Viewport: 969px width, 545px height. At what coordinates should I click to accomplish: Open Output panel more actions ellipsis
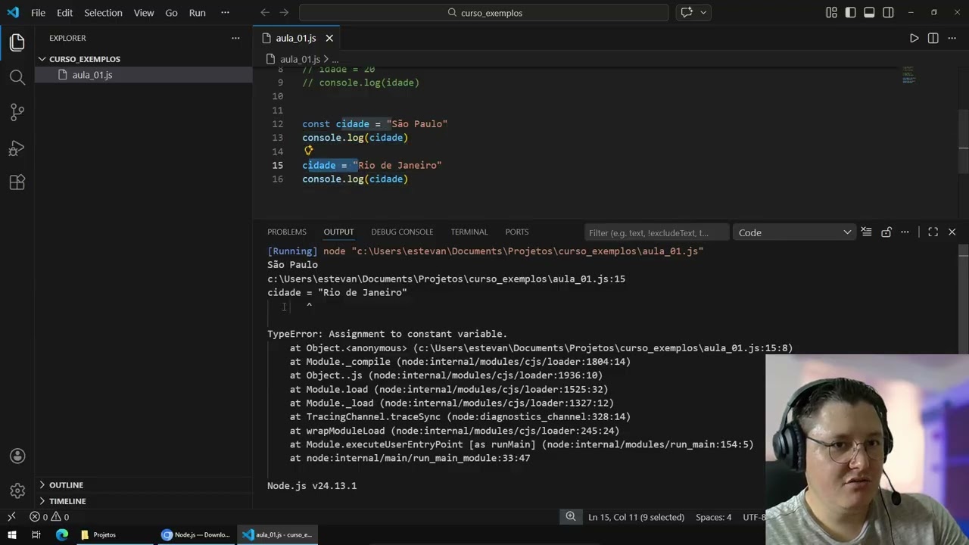[x=905, y=232]
